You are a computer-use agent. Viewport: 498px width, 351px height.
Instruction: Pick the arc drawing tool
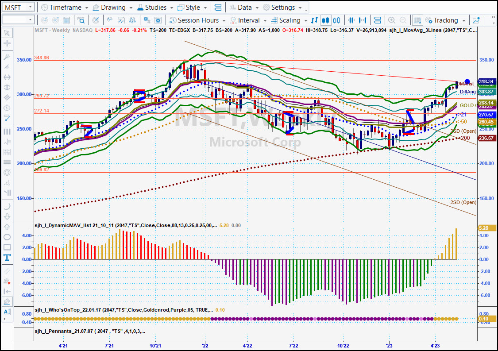(7, 206)
